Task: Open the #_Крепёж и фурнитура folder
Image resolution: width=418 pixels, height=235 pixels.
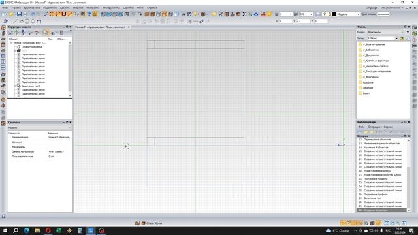Action: coord(376,61)
